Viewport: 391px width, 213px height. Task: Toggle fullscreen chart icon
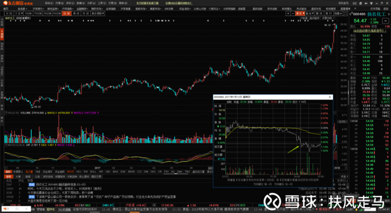pos(345,14)
